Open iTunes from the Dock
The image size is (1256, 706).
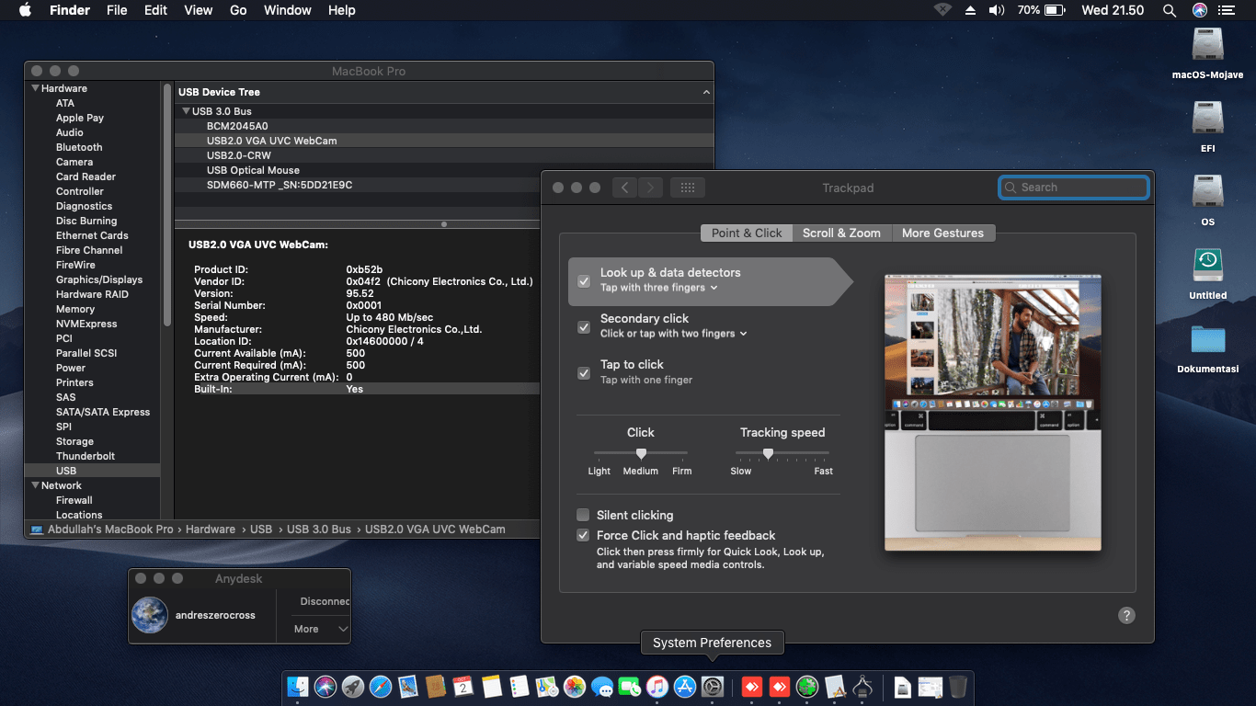(x=657, y=687)
